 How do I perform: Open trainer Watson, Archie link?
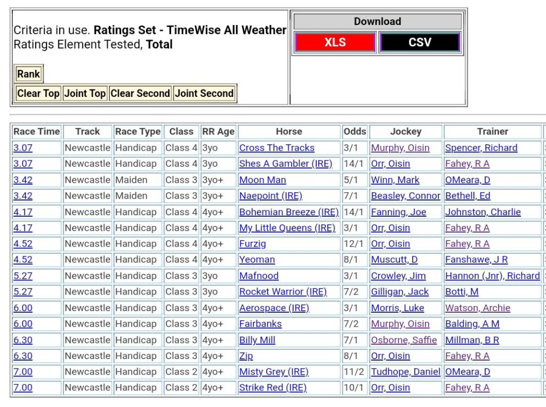pyautogui.click(x=477, y=308)
